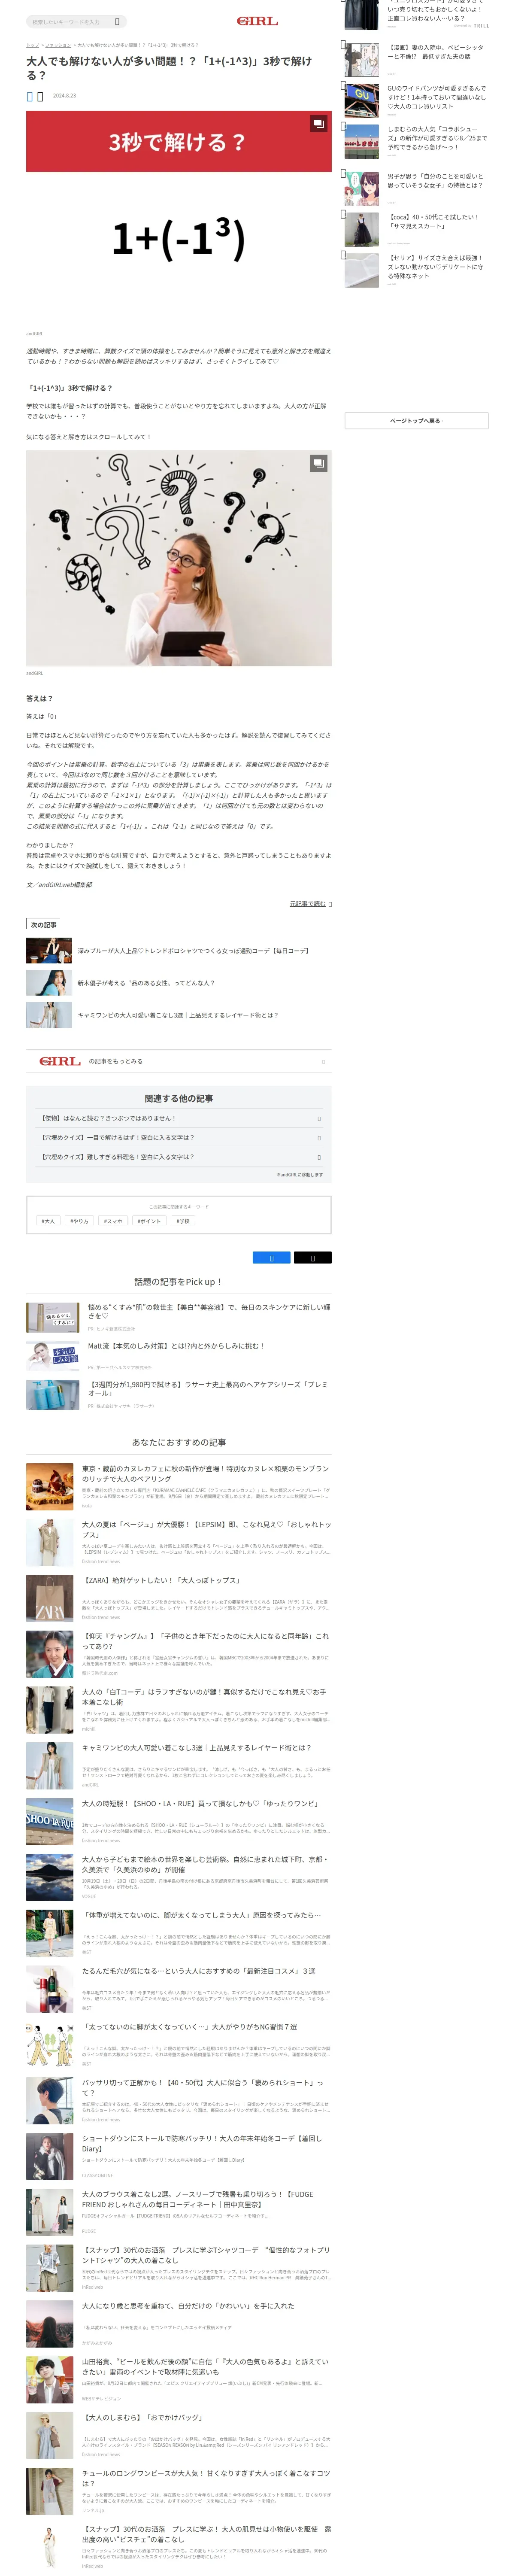Open next article キャミワンピの大人可愛い着こなし3選

pyautogui.click(x=178, y=1015)
